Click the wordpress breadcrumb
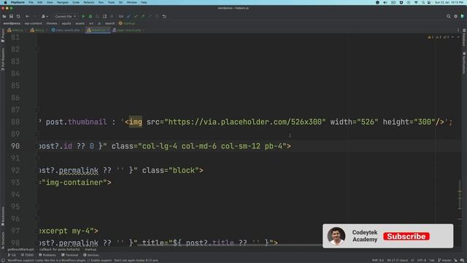 coord(12,23)
